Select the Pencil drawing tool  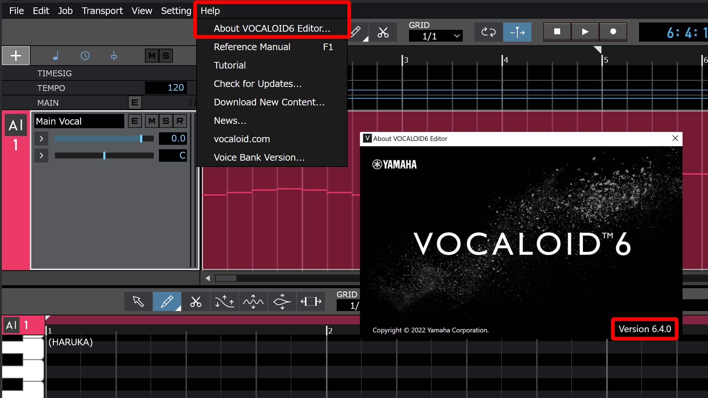[166, 301]
